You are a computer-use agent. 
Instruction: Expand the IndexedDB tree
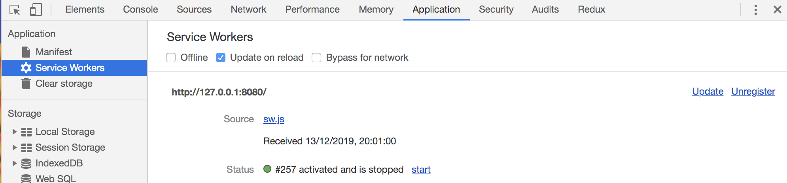[x=14, y=163]
